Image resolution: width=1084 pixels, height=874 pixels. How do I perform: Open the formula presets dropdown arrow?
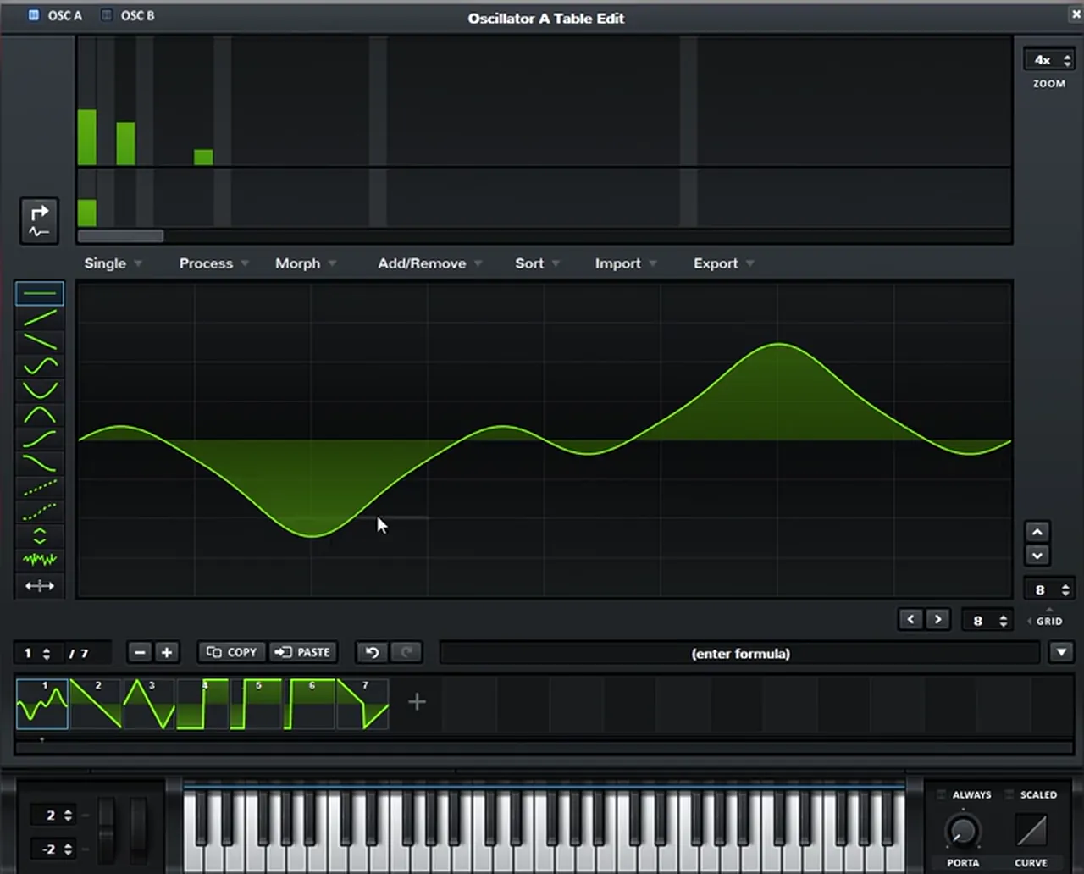[1061, 652]
